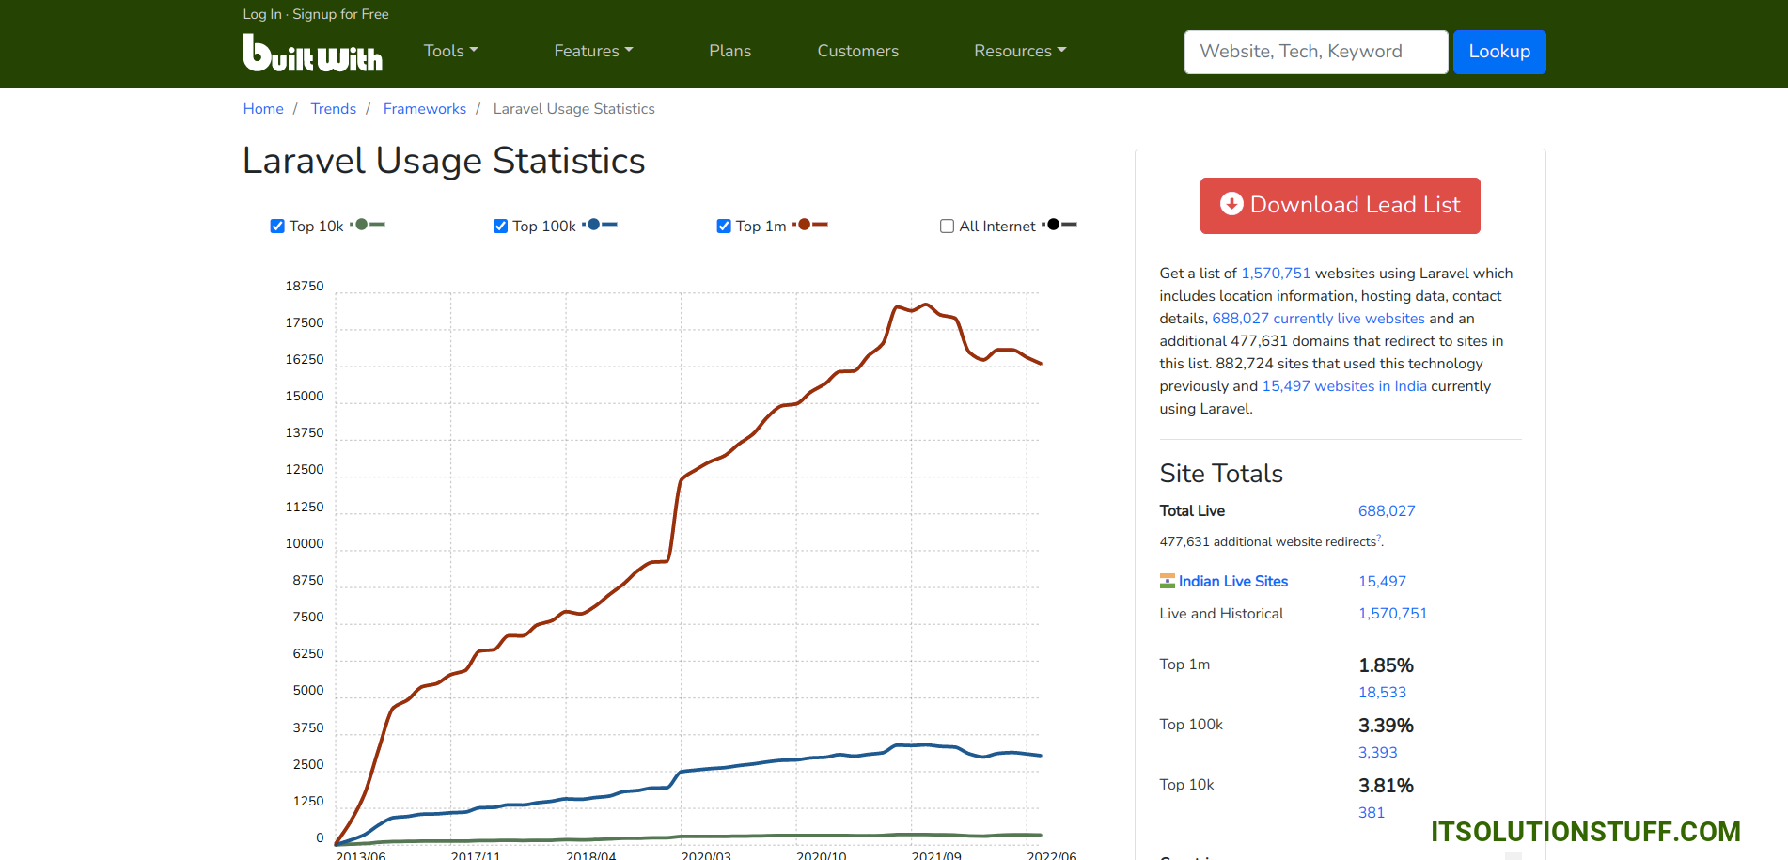1788x860 pixels.
Task: Open 15,497 websites in India link
Action: click(1344, 386)
